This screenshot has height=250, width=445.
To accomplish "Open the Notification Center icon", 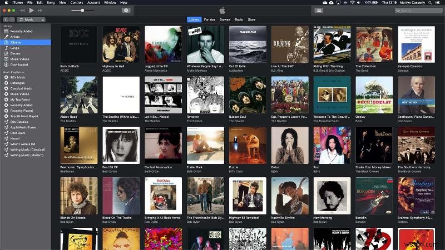I will pos(438,3).
